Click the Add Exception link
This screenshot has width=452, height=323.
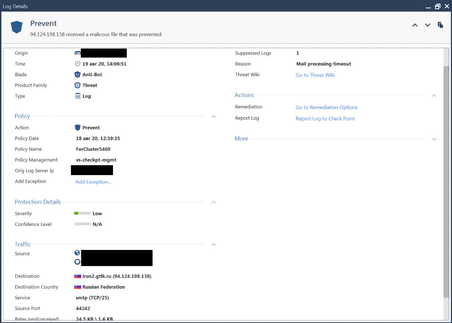(x=93, y=182)
